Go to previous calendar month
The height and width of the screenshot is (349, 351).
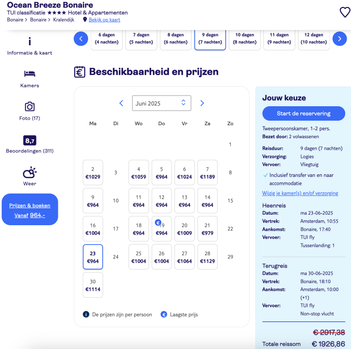[x=122, y=103]
